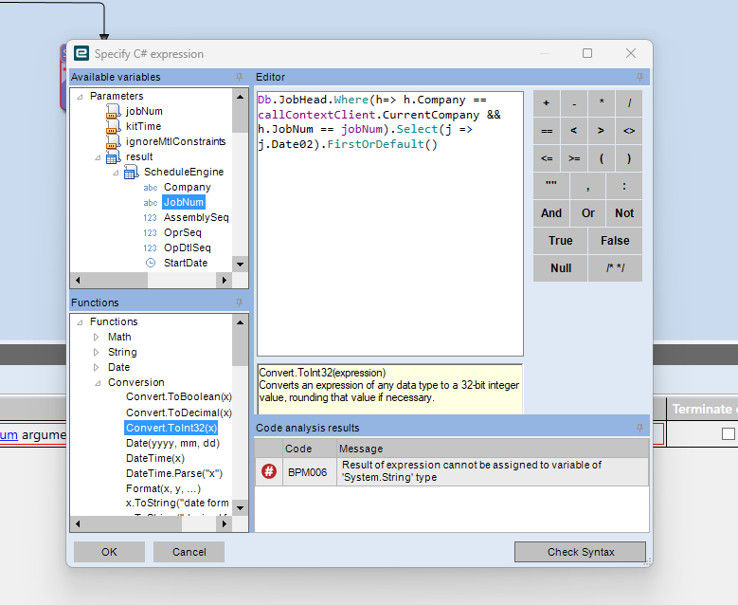Insert a block comment
The image size is (738, 605).
(x=615, y=268)
